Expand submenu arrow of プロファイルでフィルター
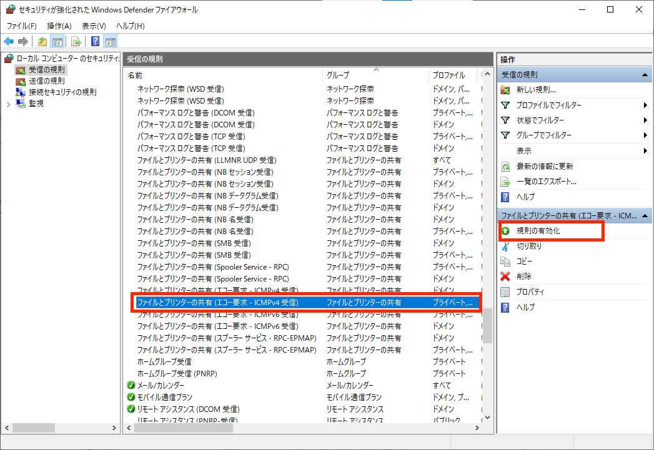This screenshot has height=450, width=654. pyautogui.click(x=645, y=105)
